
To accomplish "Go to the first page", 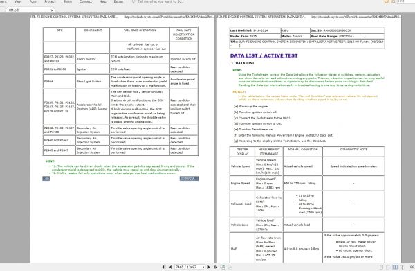I will pos(164,267).
